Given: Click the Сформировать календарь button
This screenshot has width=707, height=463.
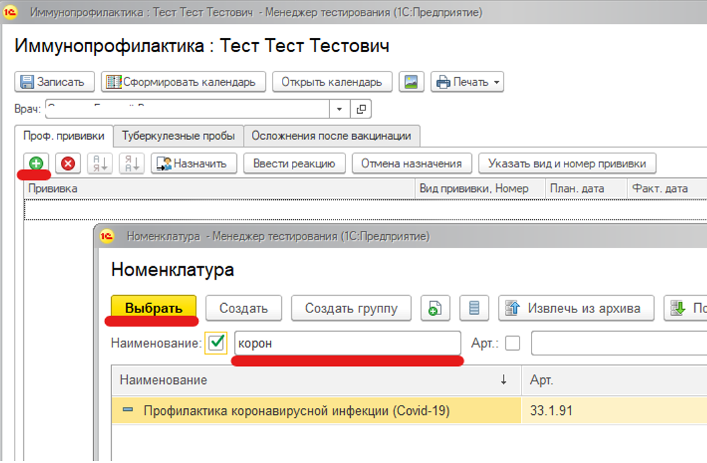Looking at the screenshot, I should pyautogui.click(x=183, y=82).
